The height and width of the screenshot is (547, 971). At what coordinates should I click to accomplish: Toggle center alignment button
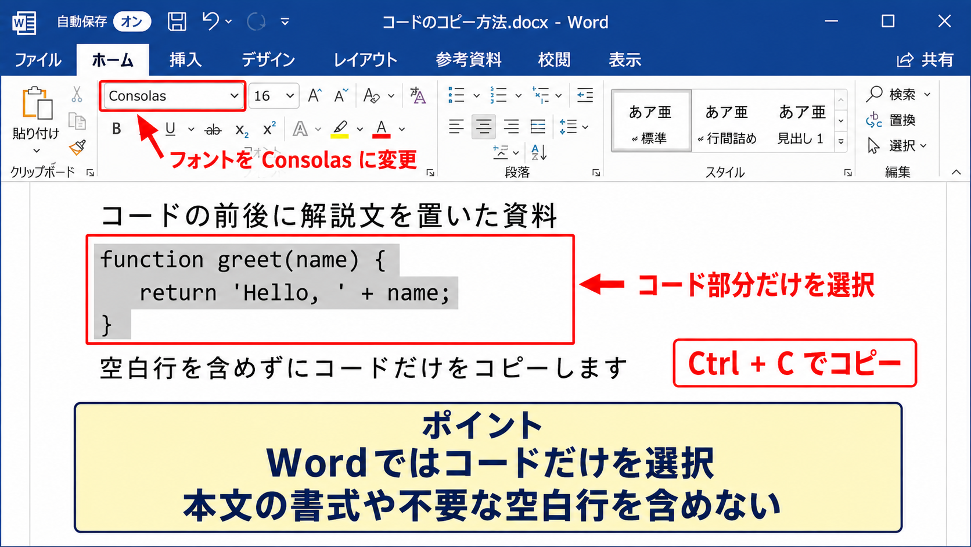click(484, 126)
